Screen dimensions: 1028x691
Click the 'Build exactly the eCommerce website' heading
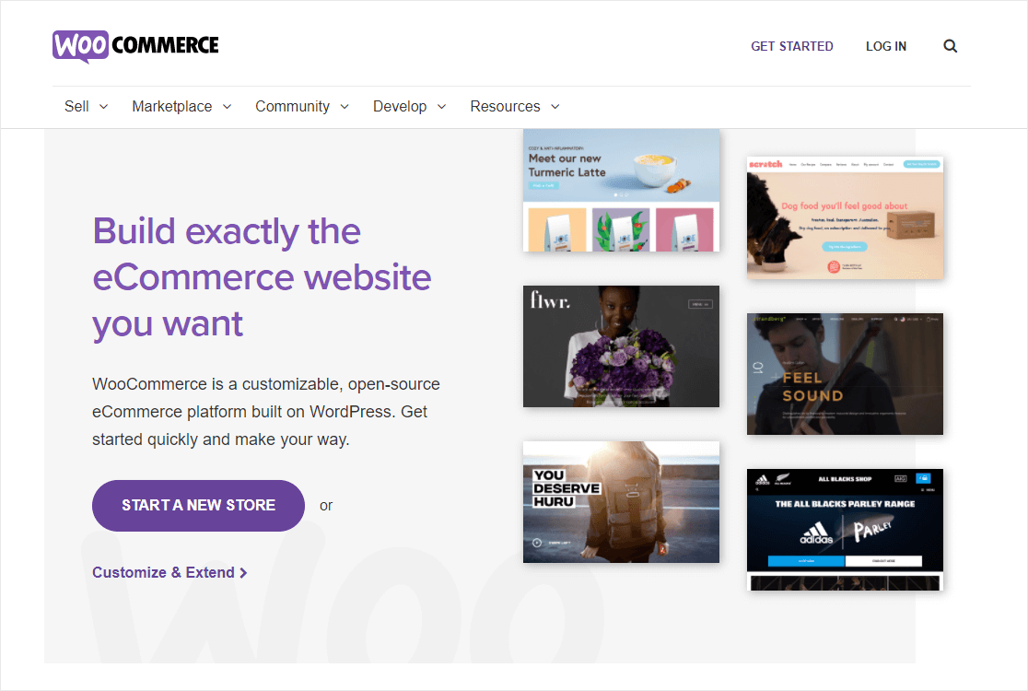pos(262,276)
